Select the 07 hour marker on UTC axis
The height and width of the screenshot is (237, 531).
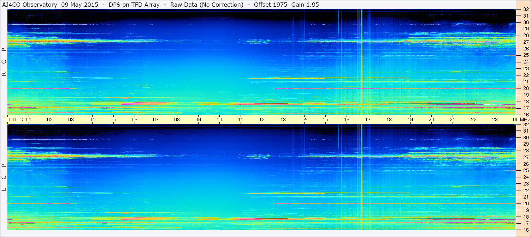[x=156, y=120]
